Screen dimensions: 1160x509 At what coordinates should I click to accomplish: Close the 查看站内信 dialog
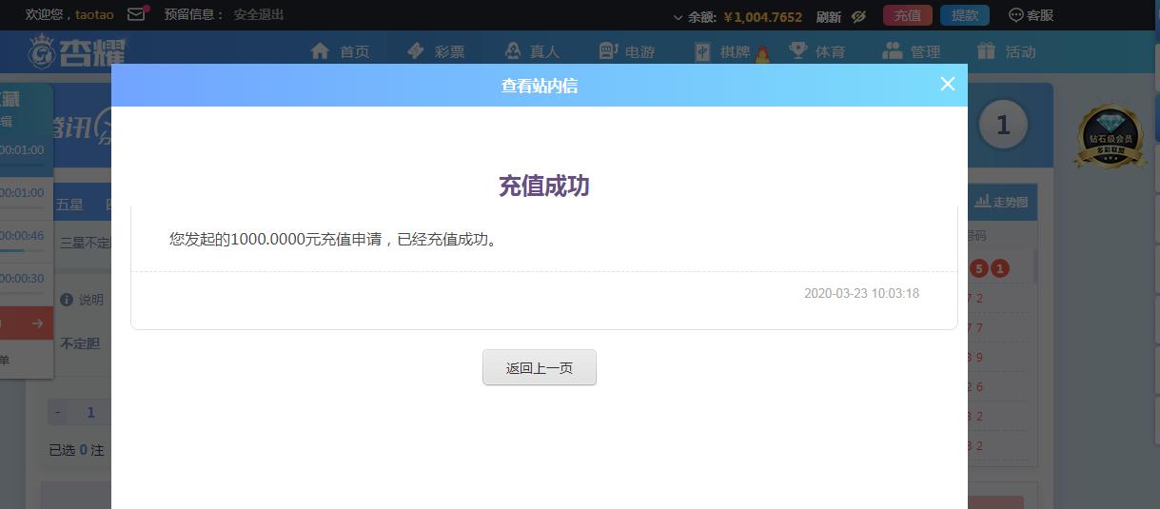pos(947,84)
